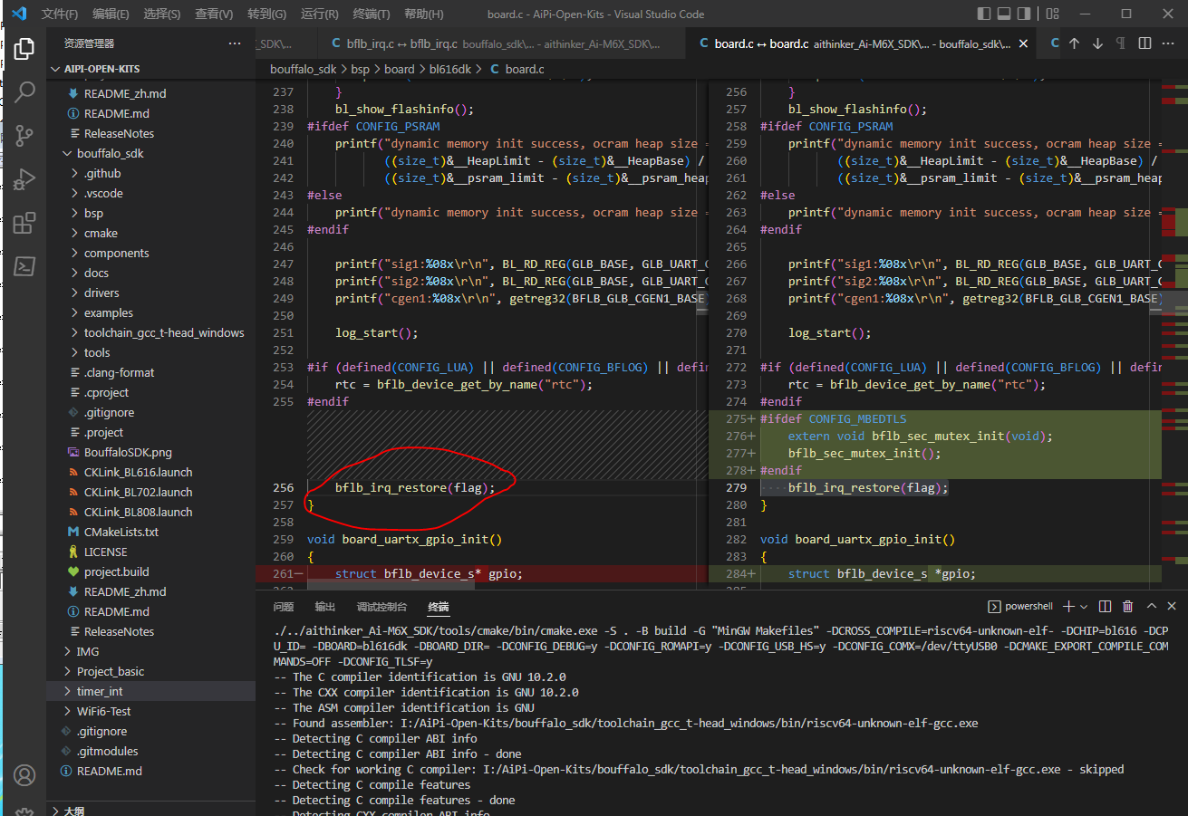This screenshot has width=1188, height=816.
Task: Close the bottom panel
Action: point(1172,606)
